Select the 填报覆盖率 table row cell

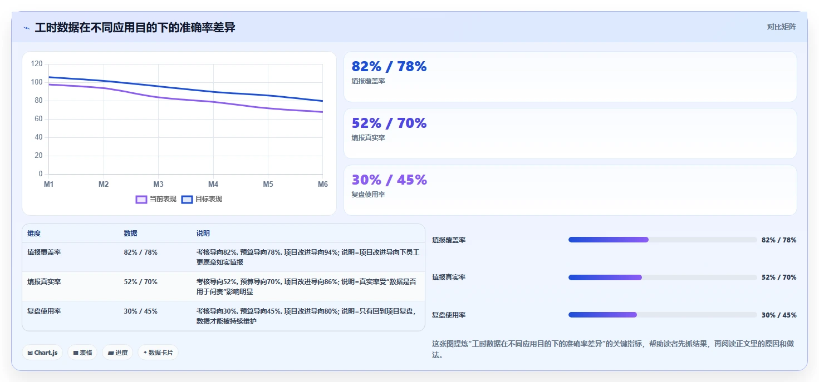(44, 252)
